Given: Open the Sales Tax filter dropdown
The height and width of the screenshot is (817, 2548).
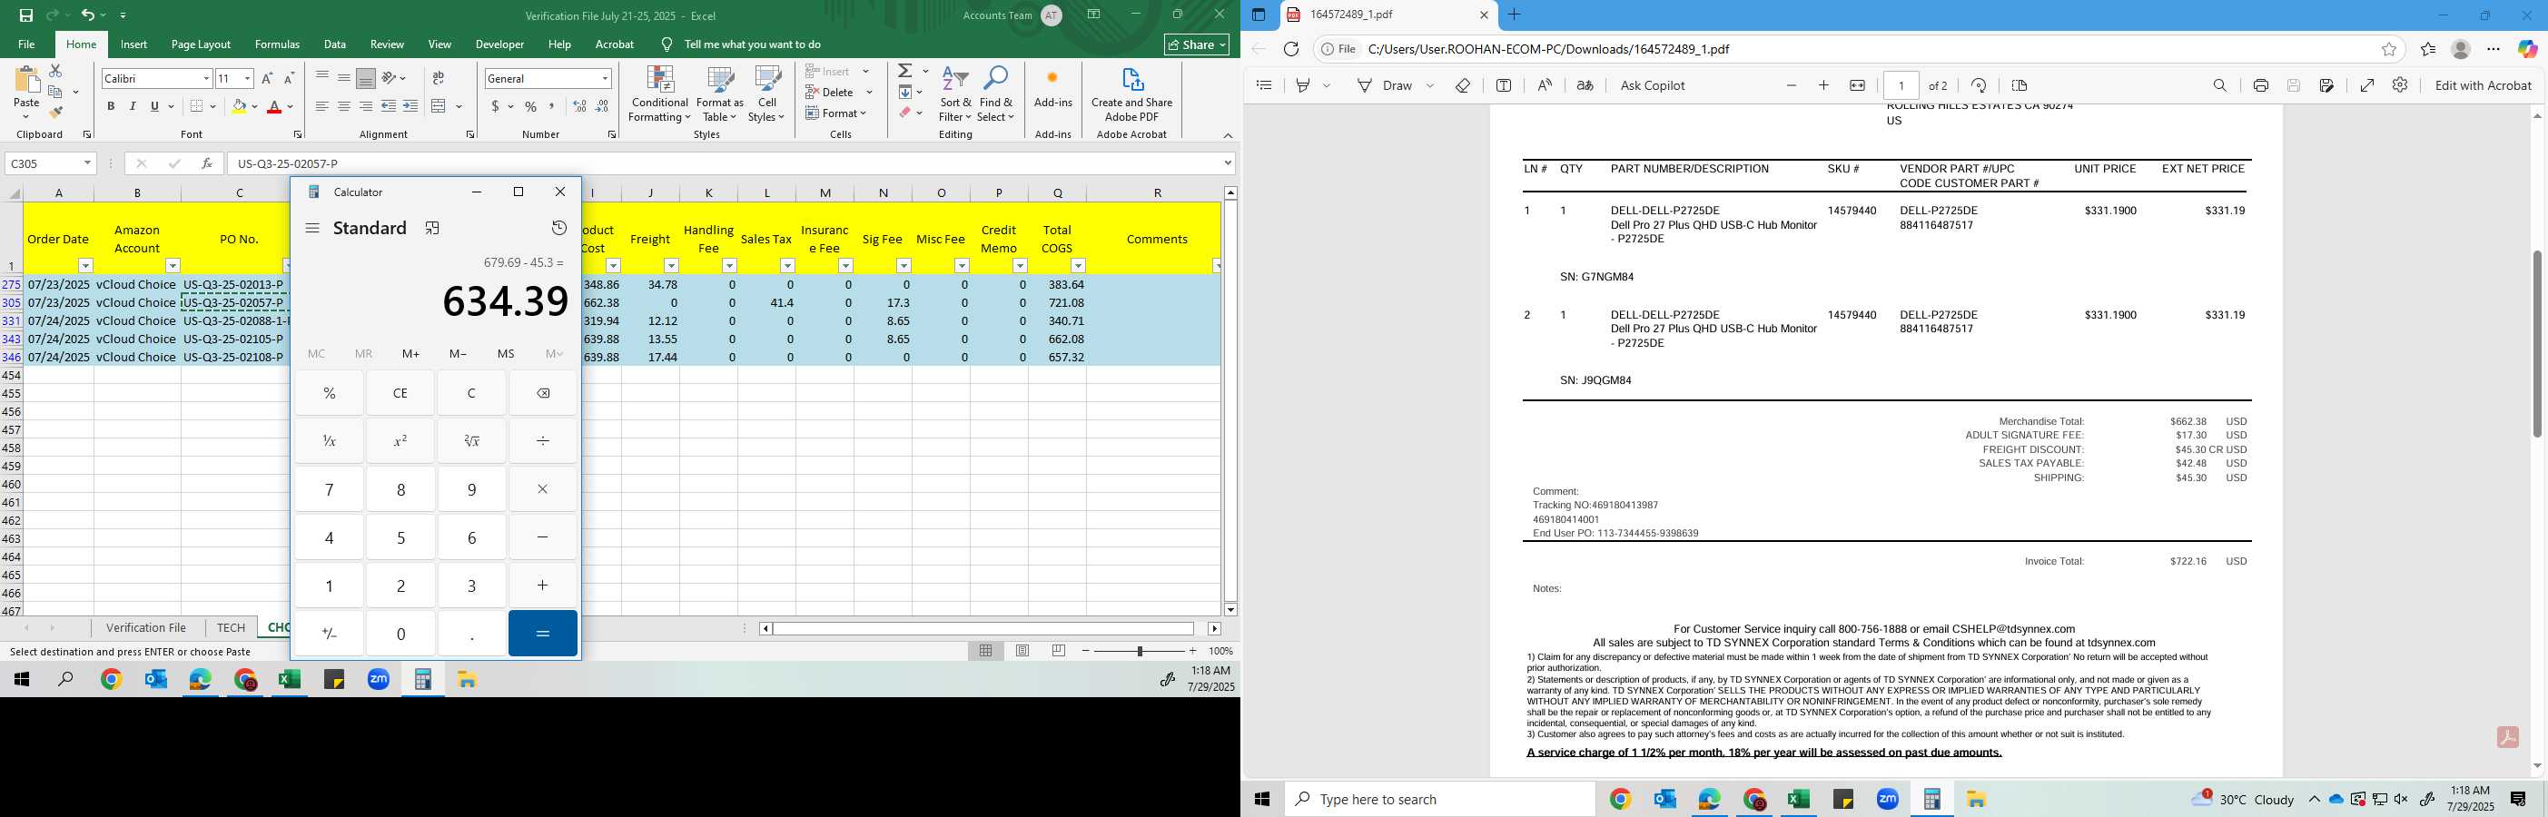Looking at the screenshot, I should click(x=787, y=265).
